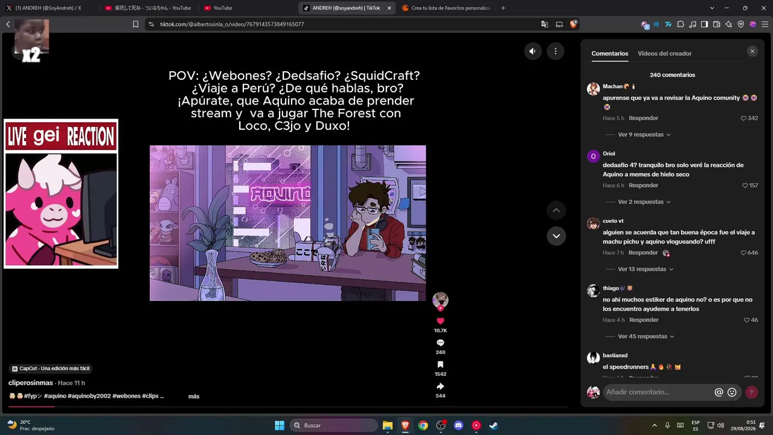Toggle the browser sidebar panel

(705, 24)
